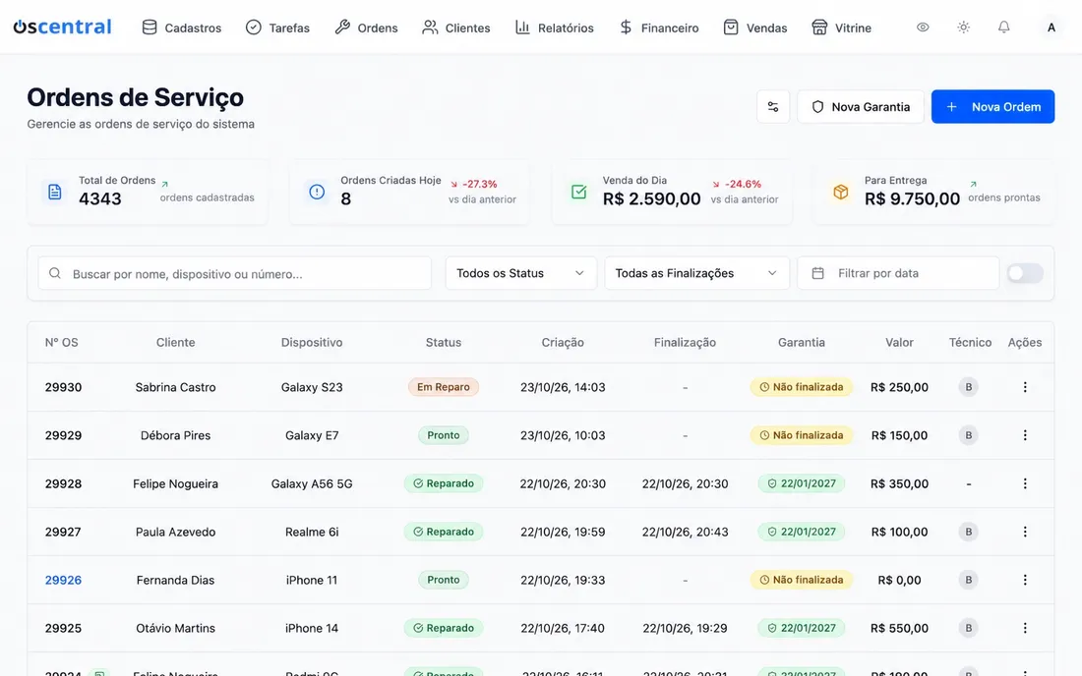Open the user avatar A menu
The height and width of the screenshot is (676, 1082).
pyautogui.click(x=1051, y=28)
